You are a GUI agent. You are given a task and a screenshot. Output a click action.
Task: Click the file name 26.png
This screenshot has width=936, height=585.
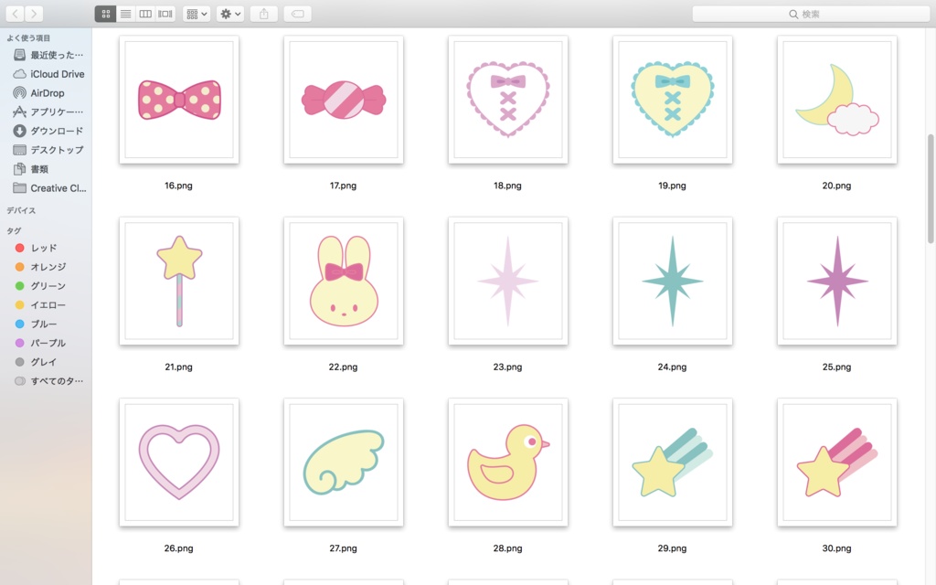pos(178,548)
